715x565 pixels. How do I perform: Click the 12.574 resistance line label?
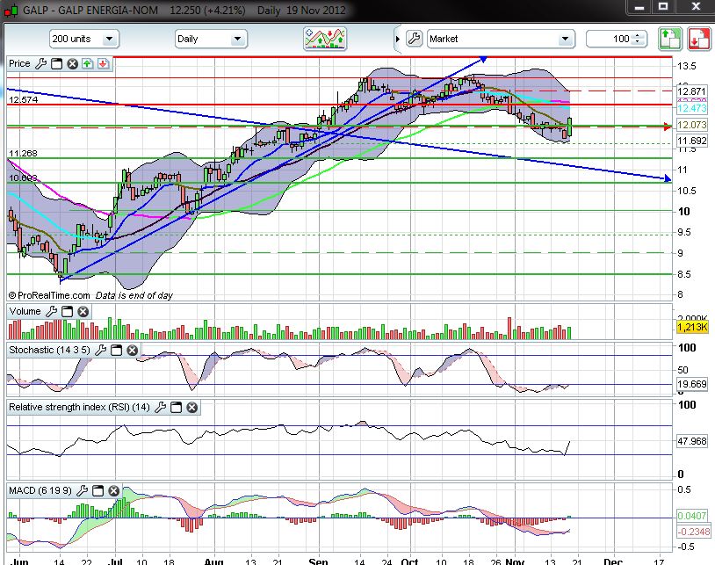point(23,99)
